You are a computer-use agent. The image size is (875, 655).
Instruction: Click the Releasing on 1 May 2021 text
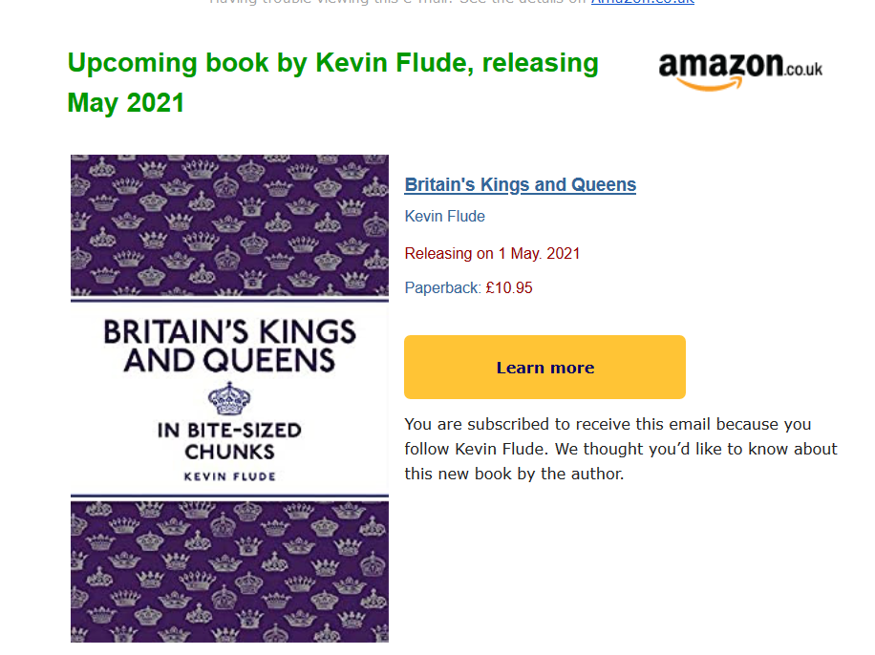(x=492, y=253)
